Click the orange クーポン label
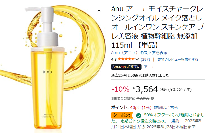This screenshot has width=209, height=133. coord(122,115)
